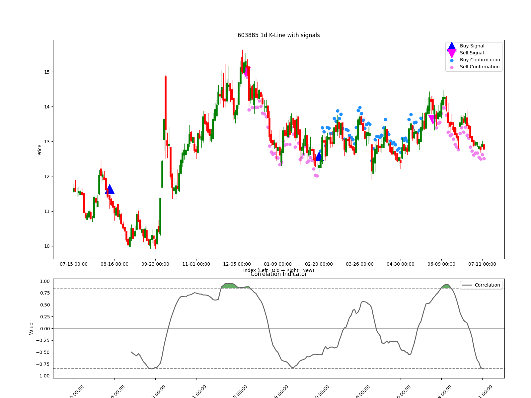531x398 pixels.
Task: Click the price axis tick '13'
Action: (x=47, y=142)
